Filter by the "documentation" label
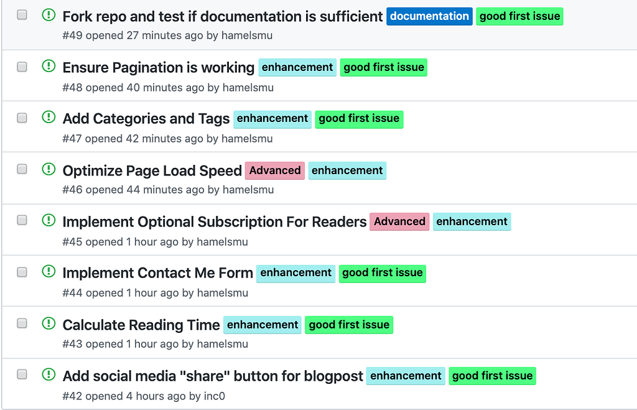 click(429, 17)
